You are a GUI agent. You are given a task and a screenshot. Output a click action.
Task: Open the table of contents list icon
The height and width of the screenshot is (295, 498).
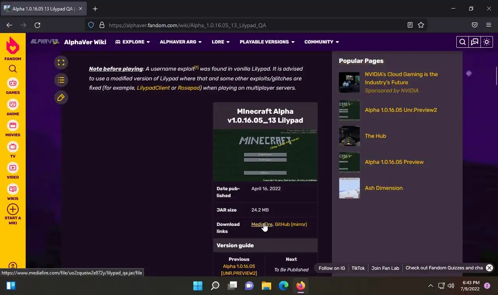61,80
